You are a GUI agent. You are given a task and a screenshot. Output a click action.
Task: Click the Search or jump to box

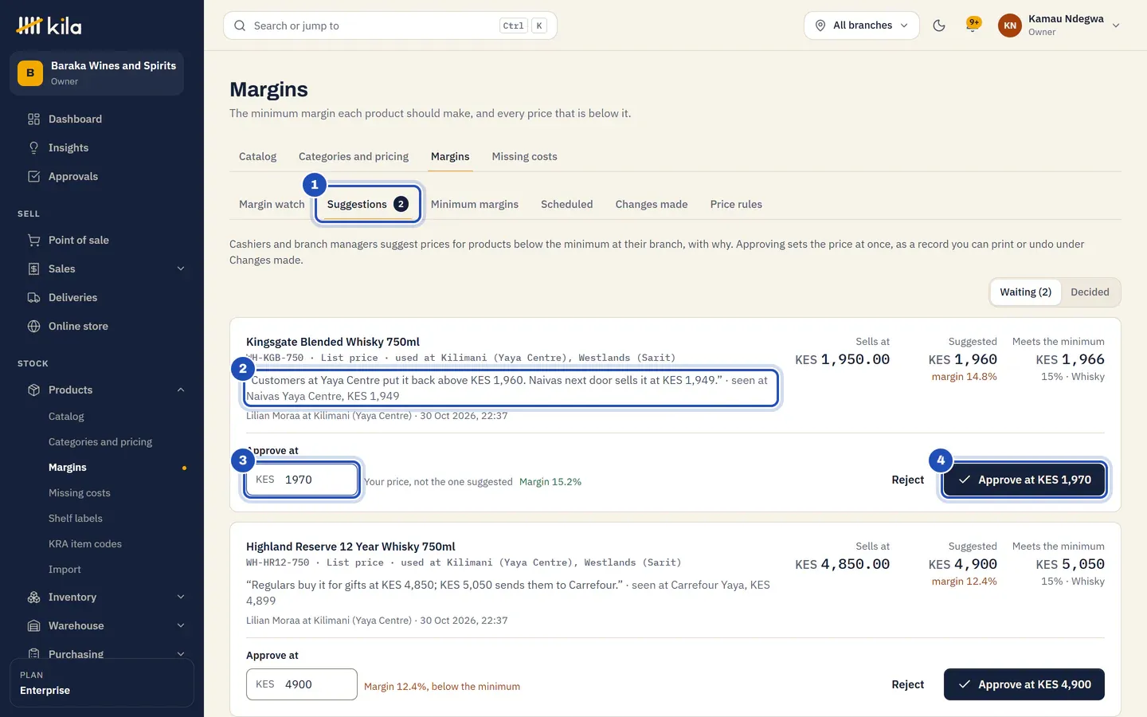390,25
